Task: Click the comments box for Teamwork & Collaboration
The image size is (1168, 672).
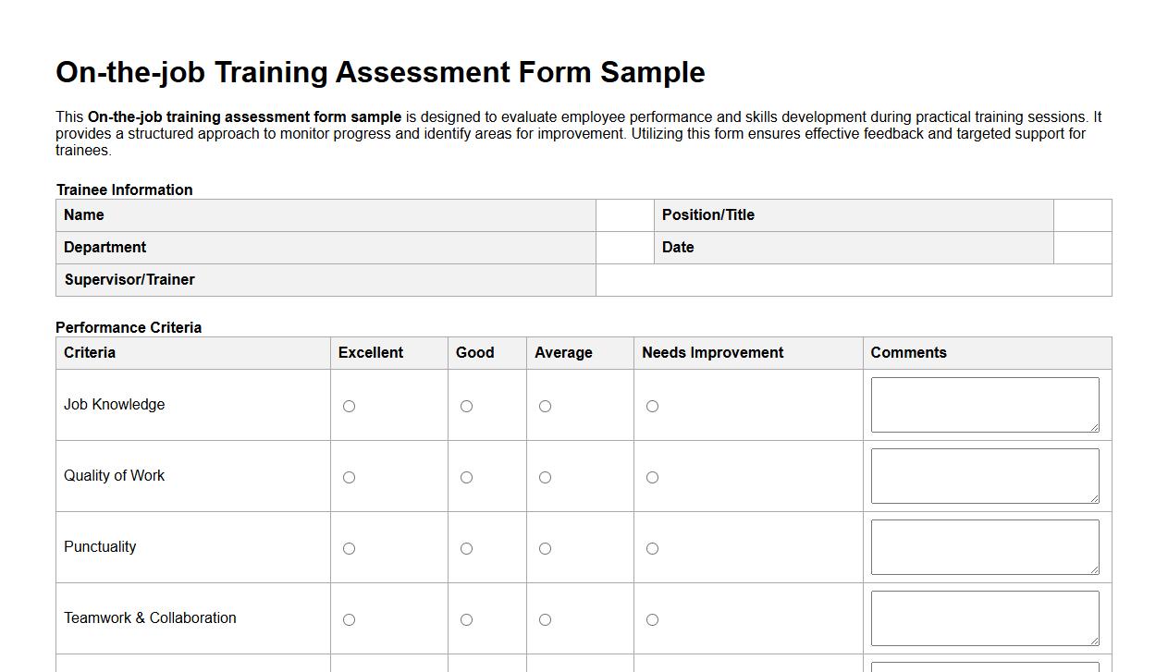Action: 984,617
